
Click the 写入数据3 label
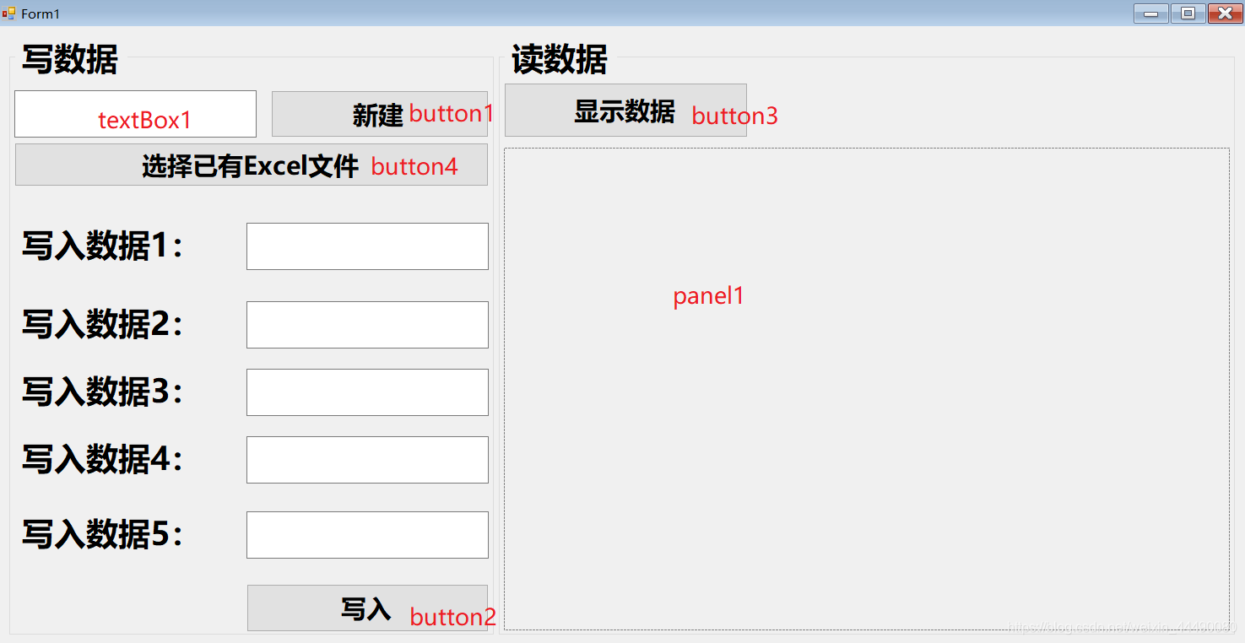pos(102,392)
